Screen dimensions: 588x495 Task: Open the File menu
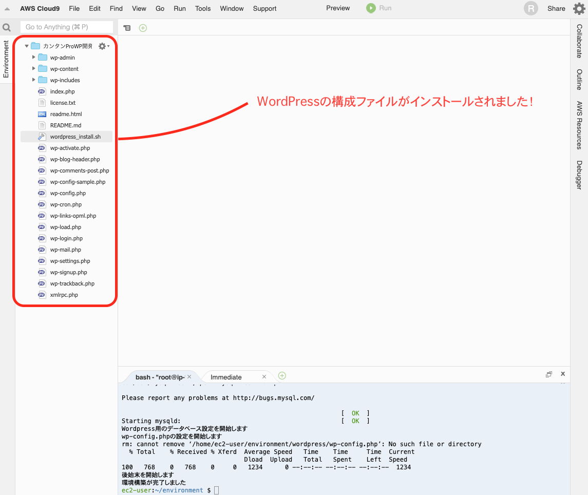(x=74, y=9)
